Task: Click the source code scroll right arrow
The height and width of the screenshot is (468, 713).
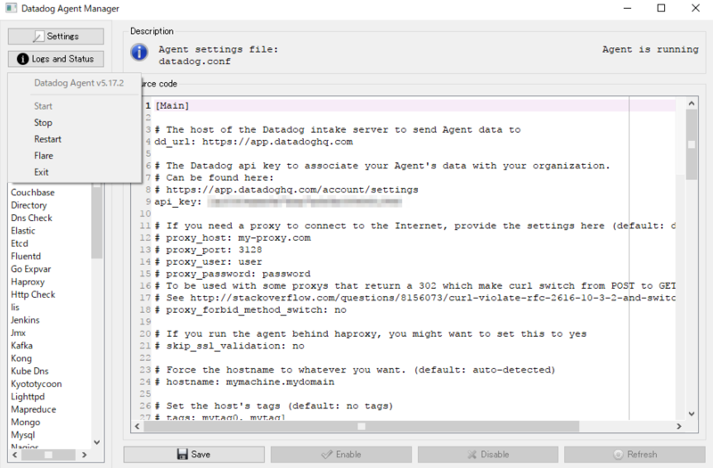Action: (x=679, y=426)
